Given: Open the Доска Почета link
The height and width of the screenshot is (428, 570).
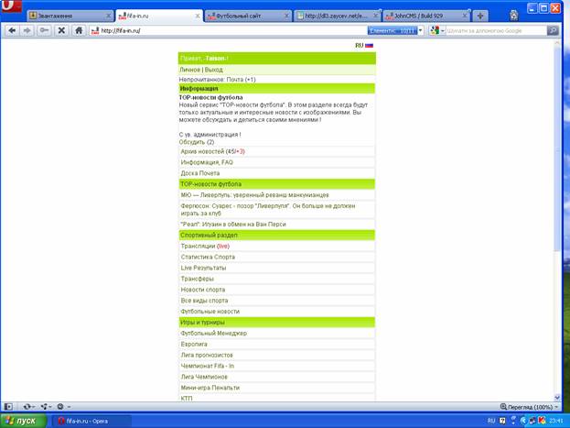Looking at the screenshot, I should [x=200, y=173].
